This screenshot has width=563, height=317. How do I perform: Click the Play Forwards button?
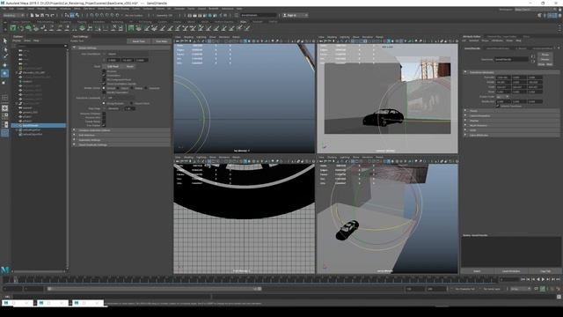pyautogui.click(x=543, y=279)
